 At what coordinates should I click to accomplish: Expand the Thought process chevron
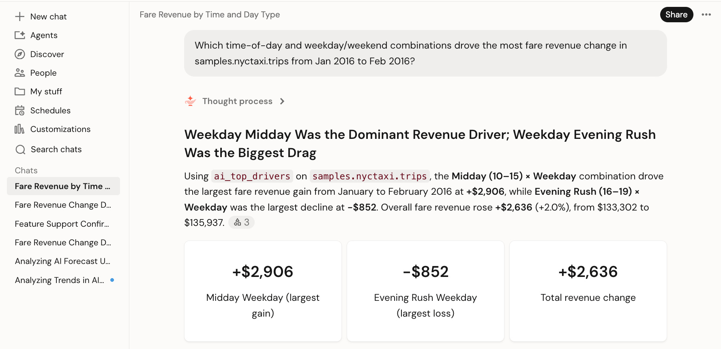(282, 101)
